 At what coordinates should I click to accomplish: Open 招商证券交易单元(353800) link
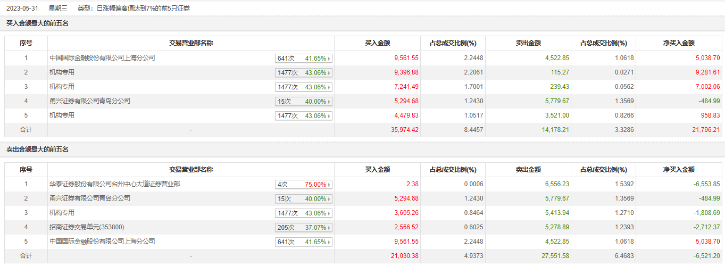[x=86, y=227]
